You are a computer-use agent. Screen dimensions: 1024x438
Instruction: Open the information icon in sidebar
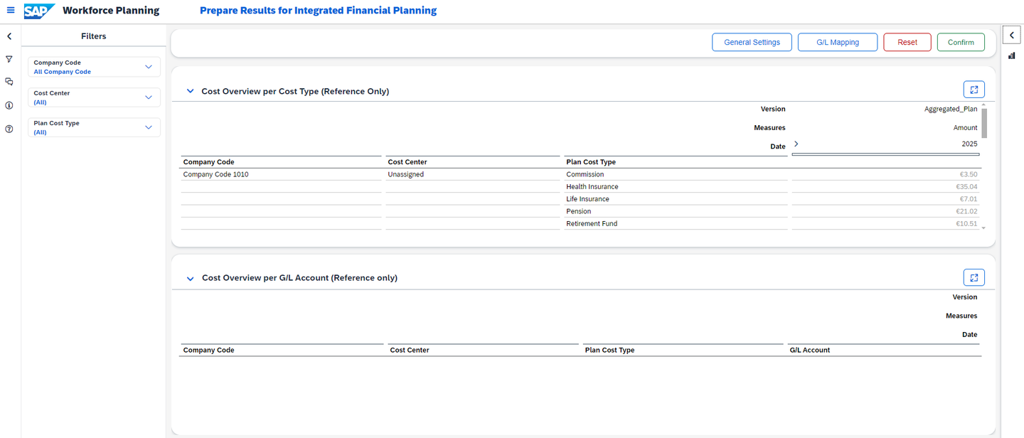click(x=9, y=105)
